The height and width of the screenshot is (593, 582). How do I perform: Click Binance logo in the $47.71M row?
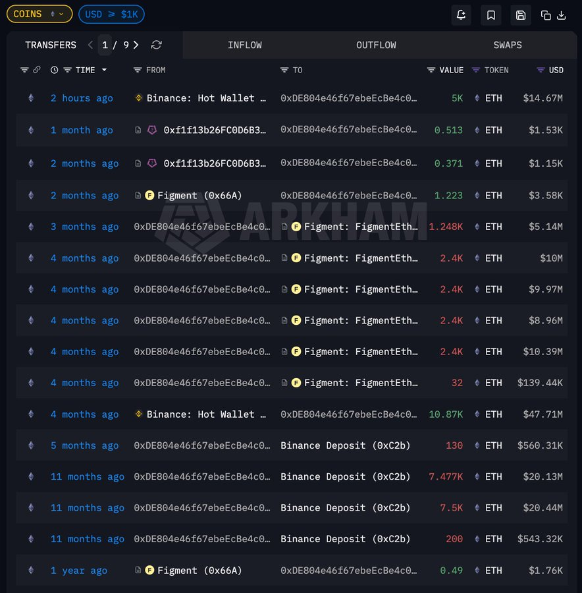[x=139, y=414]
